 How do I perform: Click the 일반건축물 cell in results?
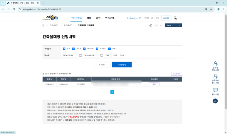[81, 84]
